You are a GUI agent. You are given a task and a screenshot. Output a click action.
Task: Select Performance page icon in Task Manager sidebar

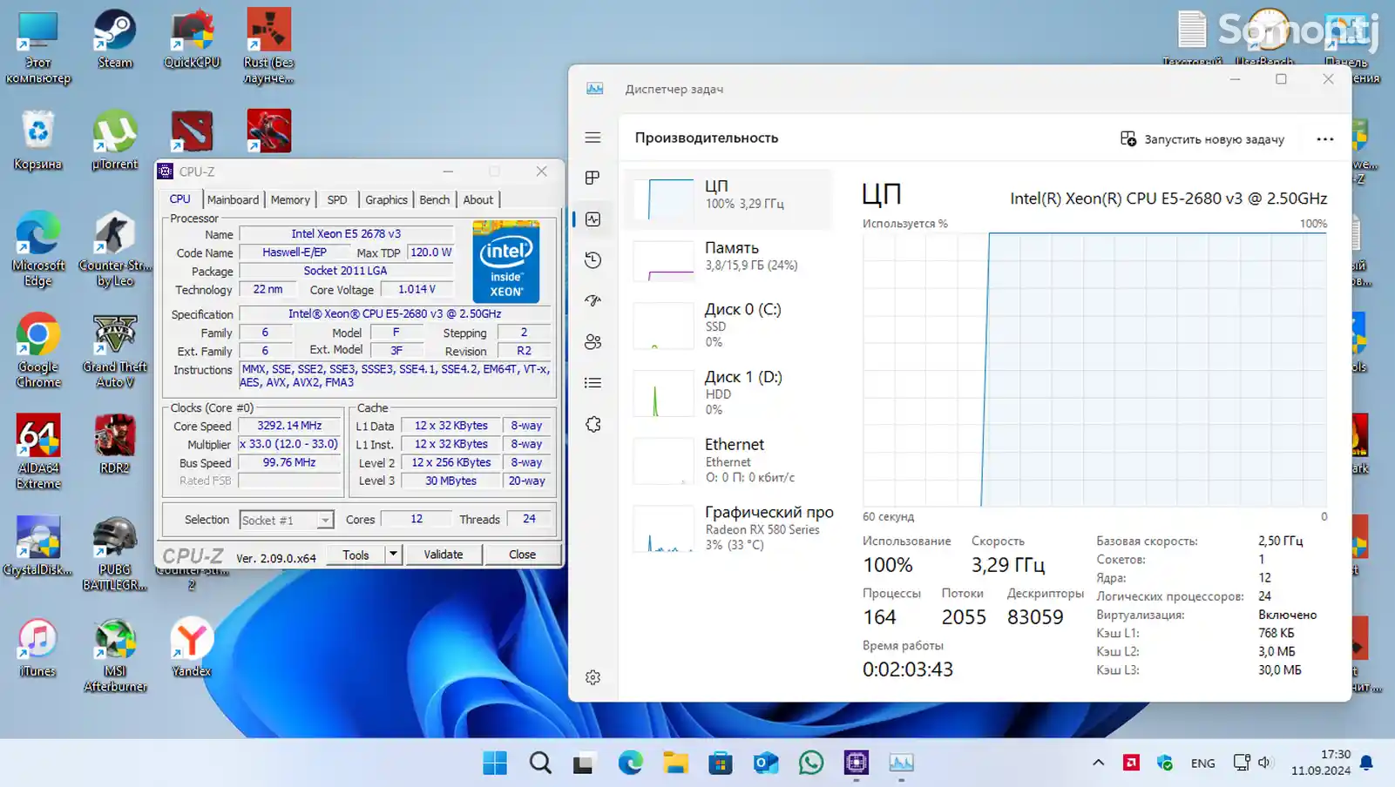[593, 219]
